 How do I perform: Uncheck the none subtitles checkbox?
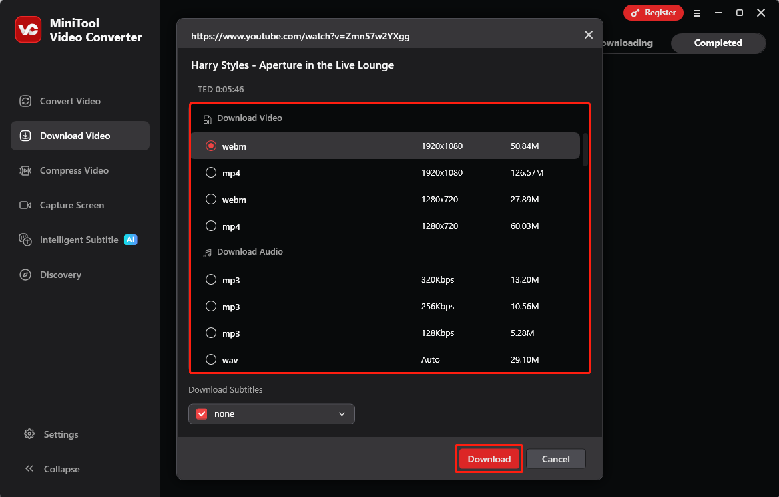(x=201, y=413)
